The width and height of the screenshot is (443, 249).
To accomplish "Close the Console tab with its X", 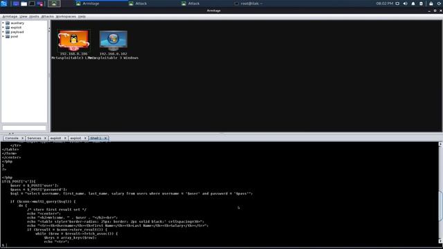I will coord(22,138).
